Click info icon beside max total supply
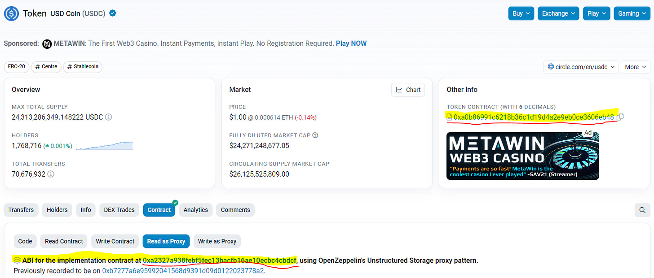The width and height of the screenshot is (654, 278). pyautogui.click(x=108, y=117)
